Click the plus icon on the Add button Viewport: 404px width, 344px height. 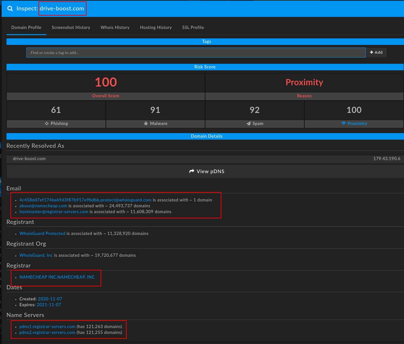point(371,52)
